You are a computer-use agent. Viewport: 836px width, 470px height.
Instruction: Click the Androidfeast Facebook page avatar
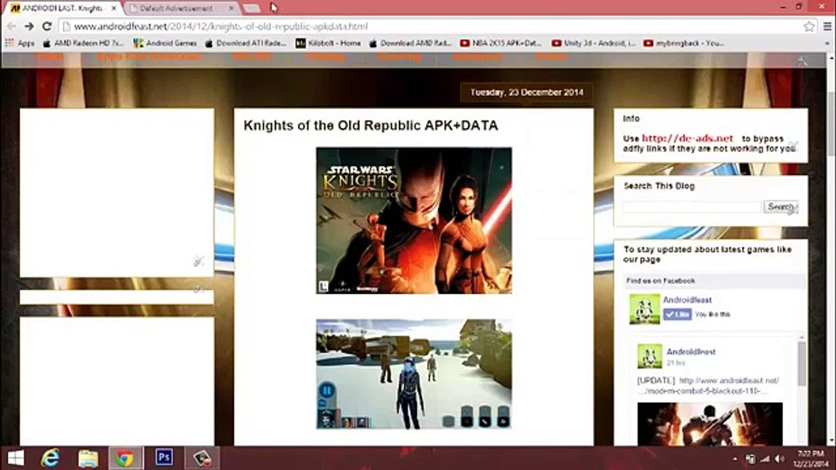tap(645, 309)
